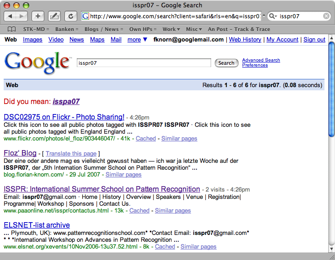Image resolution: width=335 pixels, height=260 pixels.
Task: Open ISSPR International Summer School result
Action: [x=102, y=189]
